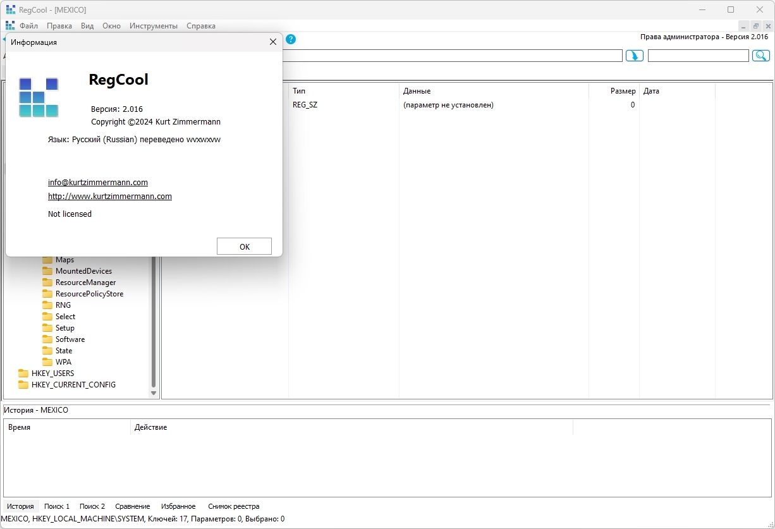The width and height of the screenshot is (775, 529).
Task: Focus the registry address bar field
Action: 453,56
